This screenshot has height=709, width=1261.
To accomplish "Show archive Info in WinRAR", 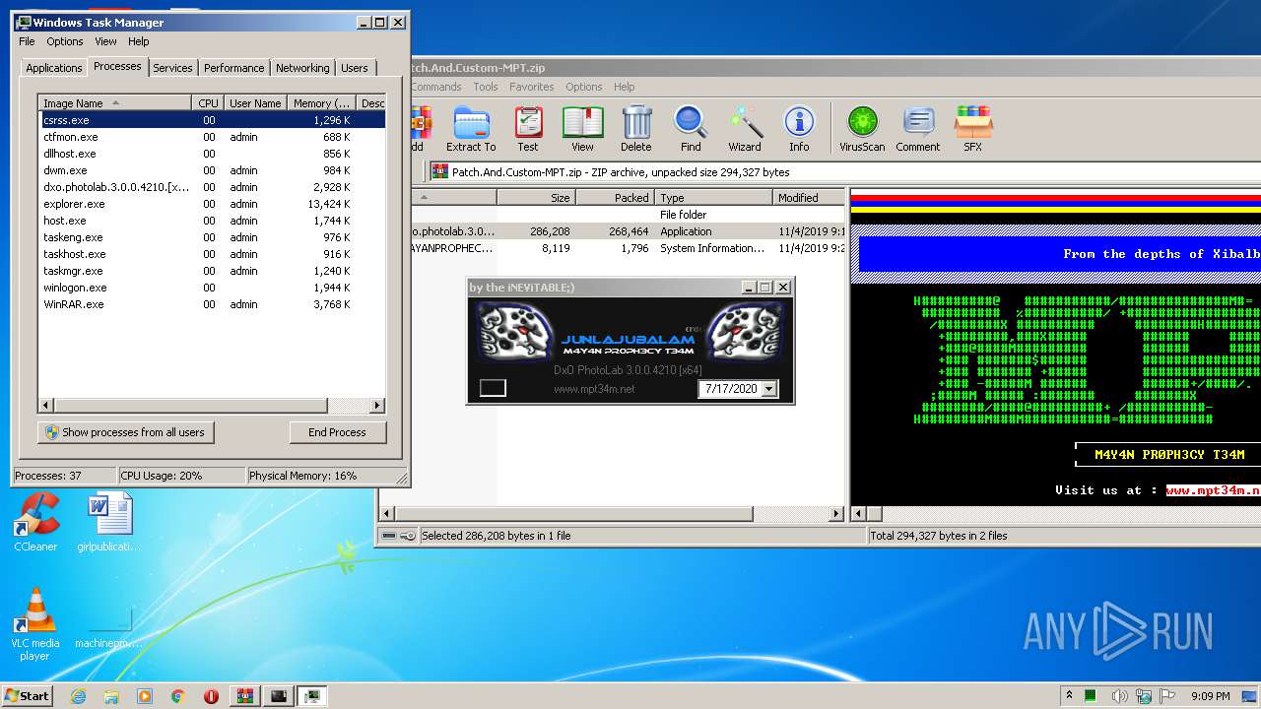I will [799, 129].
